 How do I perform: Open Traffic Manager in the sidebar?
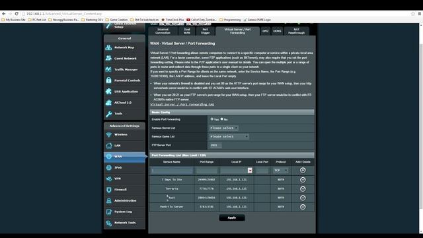124,69
